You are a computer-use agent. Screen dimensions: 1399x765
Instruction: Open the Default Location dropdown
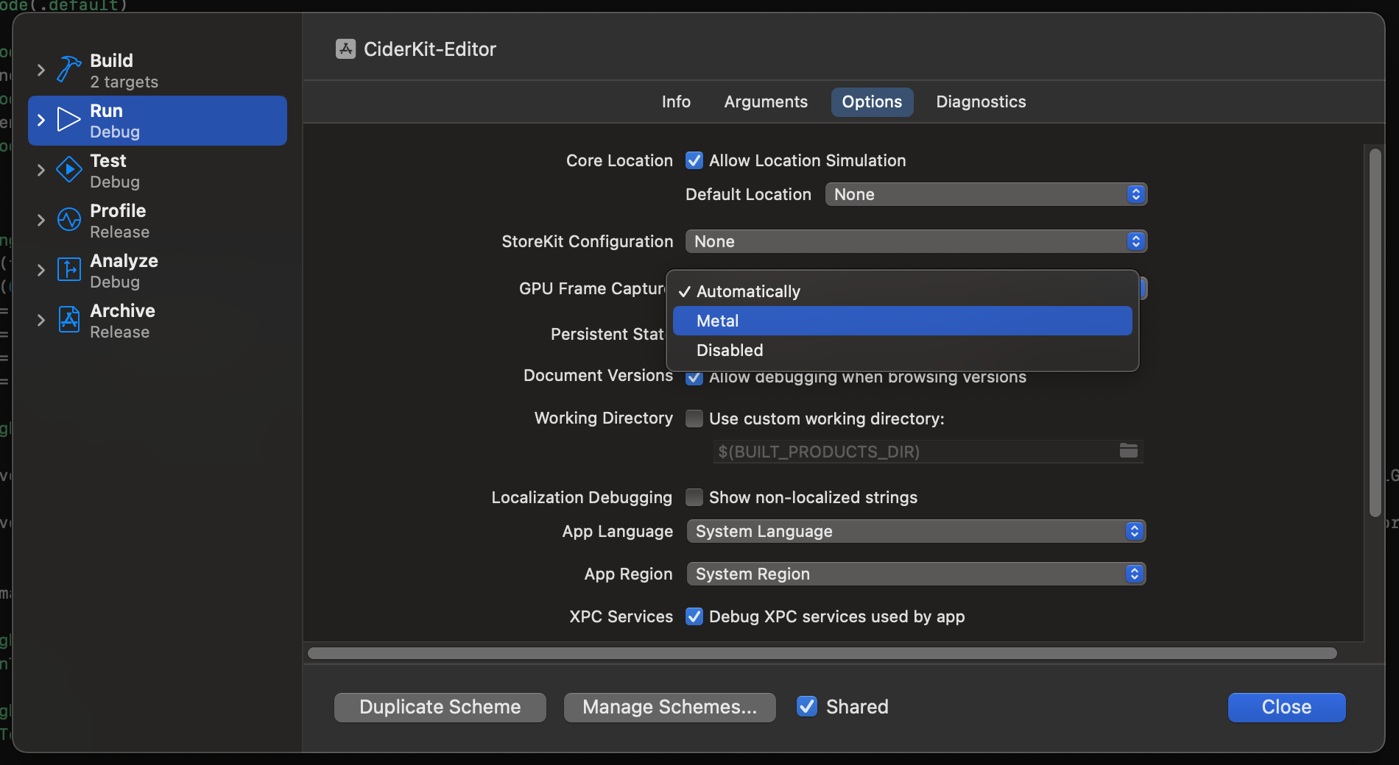click(986, 194)
